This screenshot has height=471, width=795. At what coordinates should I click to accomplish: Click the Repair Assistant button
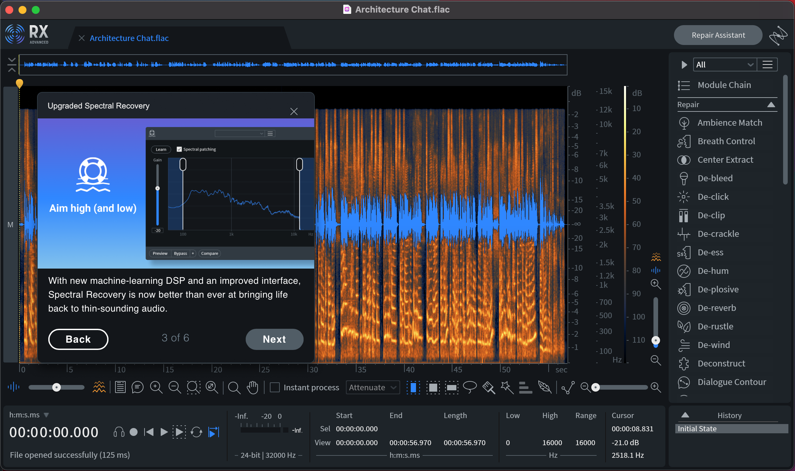pos(718,35)
